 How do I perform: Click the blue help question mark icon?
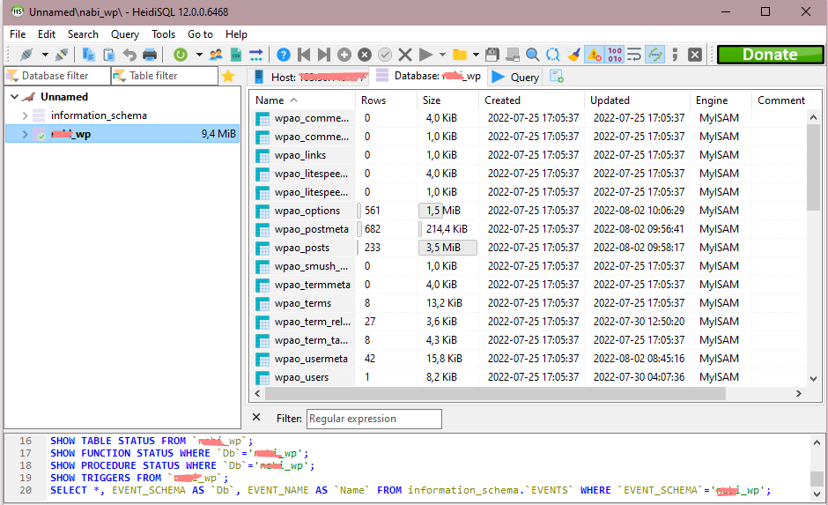click(283, 55)
